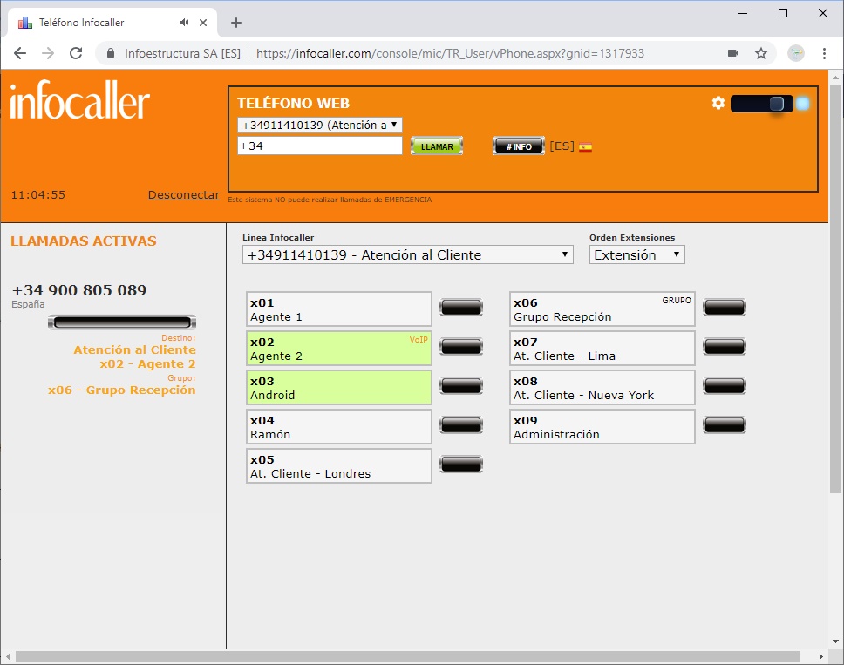The image size is (844, 665).
Task: Click the Desconectar link
Action: pyautogui.click(x=184, y=194)
